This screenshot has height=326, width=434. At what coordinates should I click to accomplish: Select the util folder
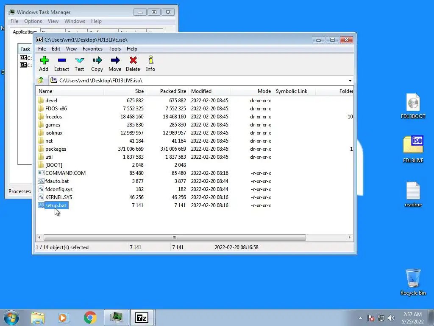point(49,157)
